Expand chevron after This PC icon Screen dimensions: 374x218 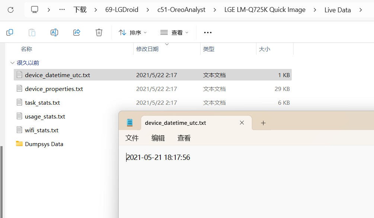tap(49, 10)
